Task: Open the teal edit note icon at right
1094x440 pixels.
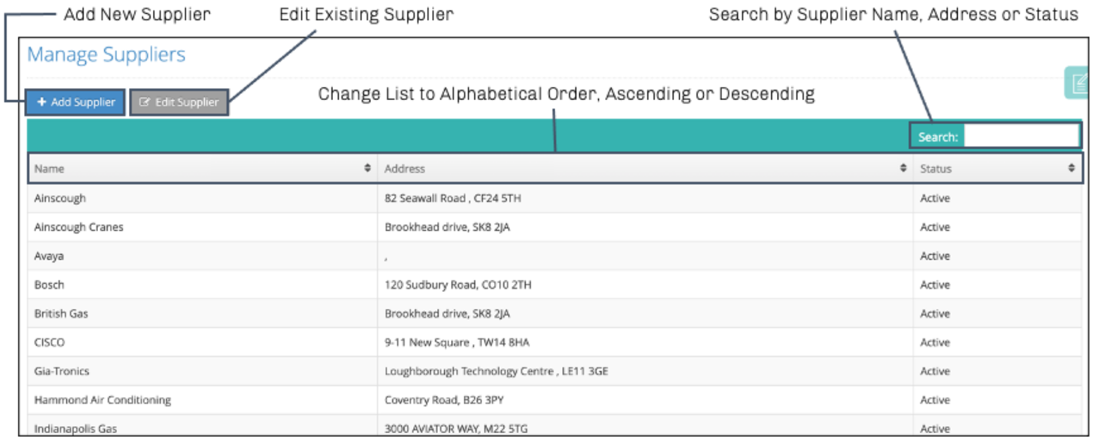Action: (1076, 83)
